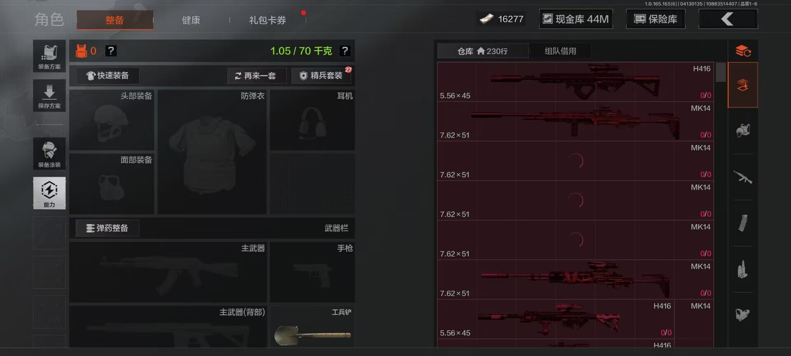The width and height of the screenshot is (791, 356).
Task: Click the 快速装备 button
Action: 108,75
